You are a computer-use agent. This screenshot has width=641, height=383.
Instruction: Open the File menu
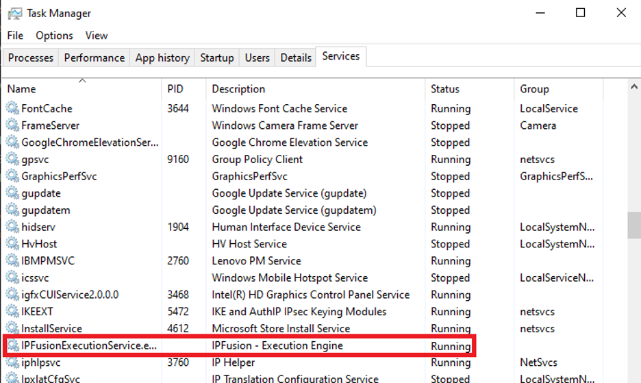[15, 36]
